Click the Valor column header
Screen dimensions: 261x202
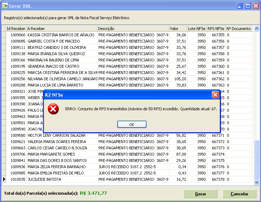pos(178,29)
